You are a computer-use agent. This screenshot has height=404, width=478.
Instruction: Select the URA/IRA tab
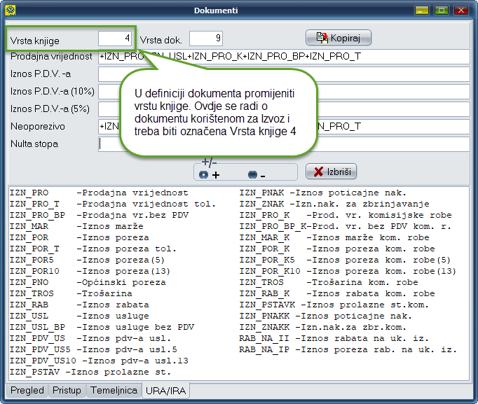(165, 391)
